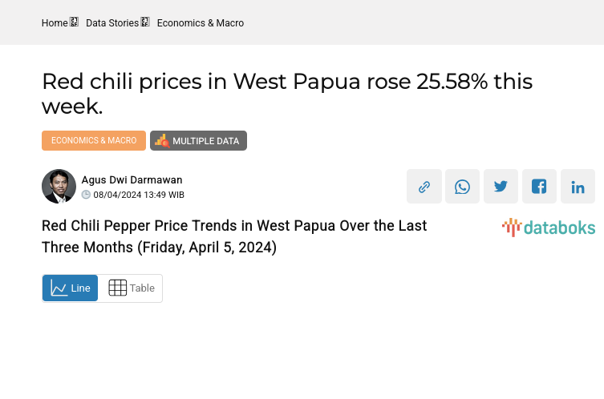Screen dimensions: 604x399
Task: Click the author's profile photo
Action: tap(59, 187)
